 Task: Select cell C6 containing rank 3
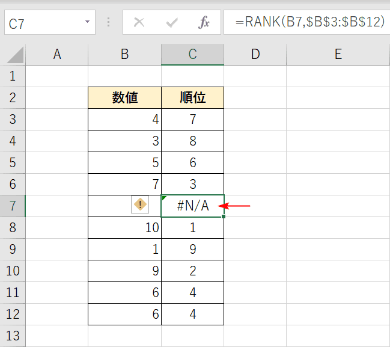click(x=192, y=184)
